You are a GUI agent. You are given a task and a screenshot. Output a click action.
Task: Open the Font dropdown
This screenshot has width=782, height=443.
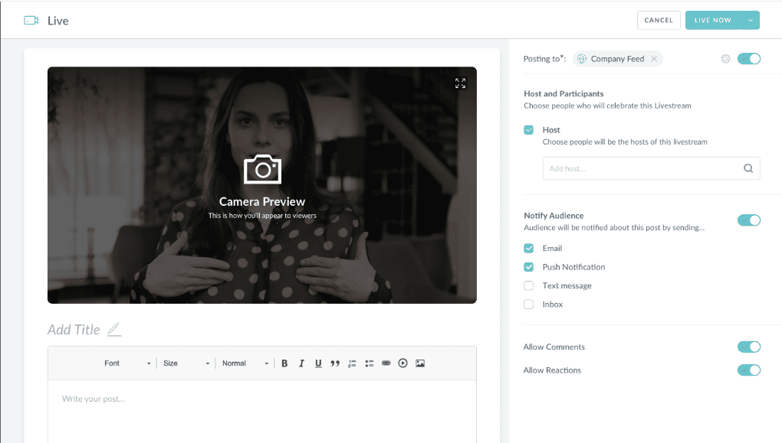click(x=127, y=363)
